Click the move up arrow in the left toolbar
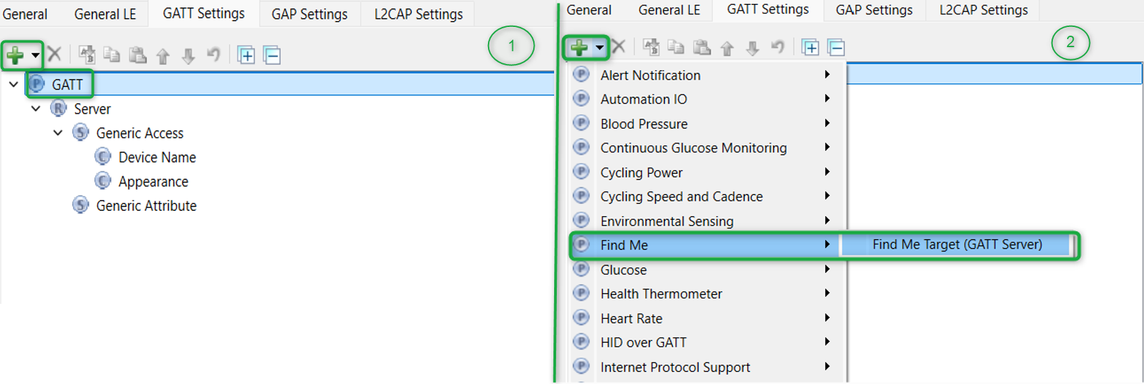The width and height of the screenshot is (1144, 384). click(163, 56)
